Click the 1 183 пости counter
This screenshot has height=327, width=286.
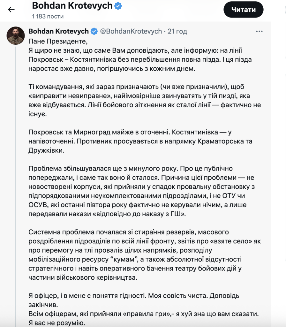tap(48, 17)
